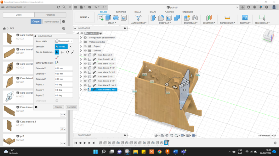Select the Pan hand tool
The width and height of the screenshot is (279, 156).
pyautogui.click(x=167, y=135)
